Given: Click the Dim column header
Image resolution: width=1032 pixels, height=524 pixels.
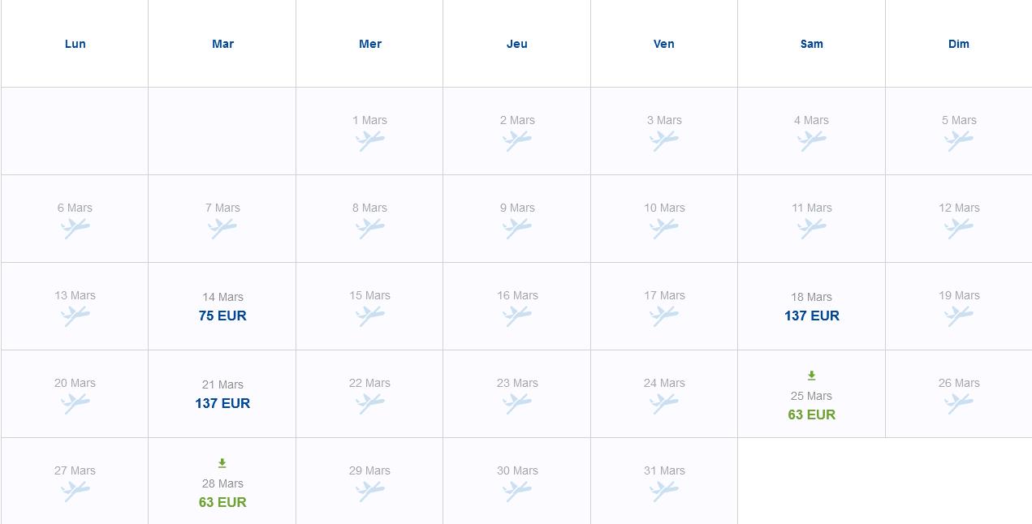Looking at the screenshot, I should pyautogui.click(x=959, y=44).
